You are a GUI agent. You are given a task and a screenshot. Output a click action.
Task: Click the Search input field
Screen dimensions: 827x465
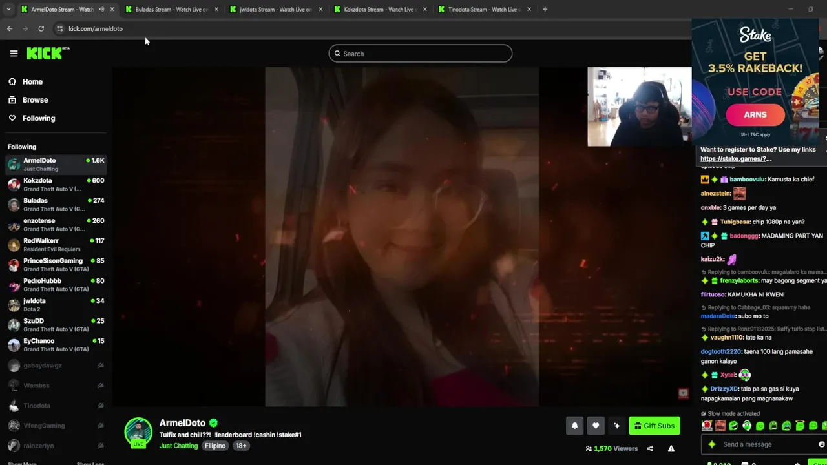point(420,54)
